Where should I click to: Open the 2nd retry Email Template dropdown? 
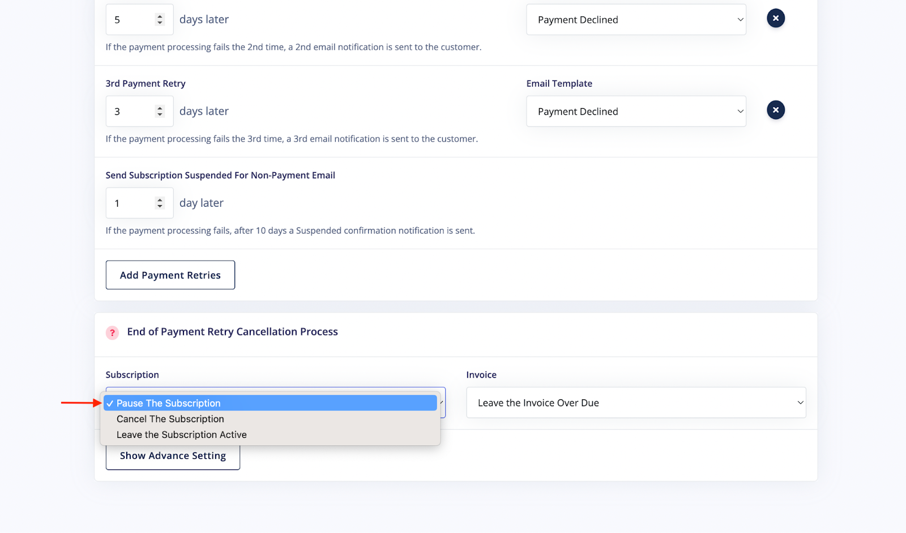click(x=636, y=20)
